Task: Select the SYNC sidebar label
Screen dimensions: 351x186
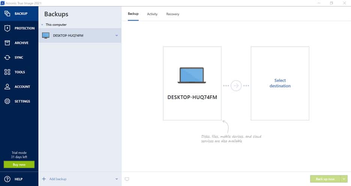Action: click(x=19, y=57)
